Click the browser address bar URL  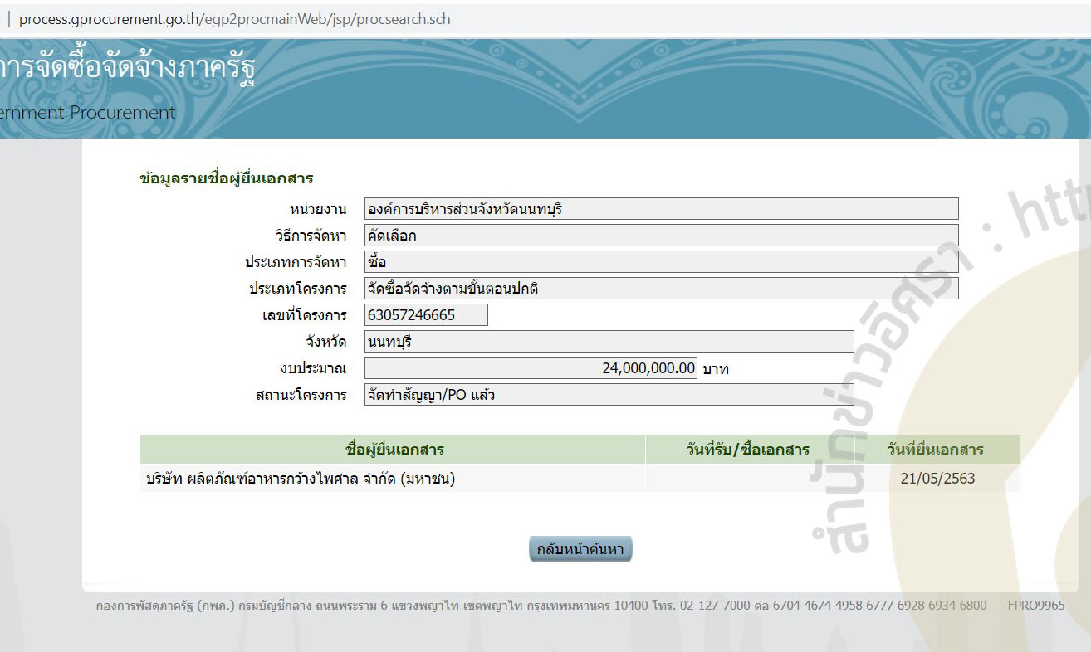[234, 18]
